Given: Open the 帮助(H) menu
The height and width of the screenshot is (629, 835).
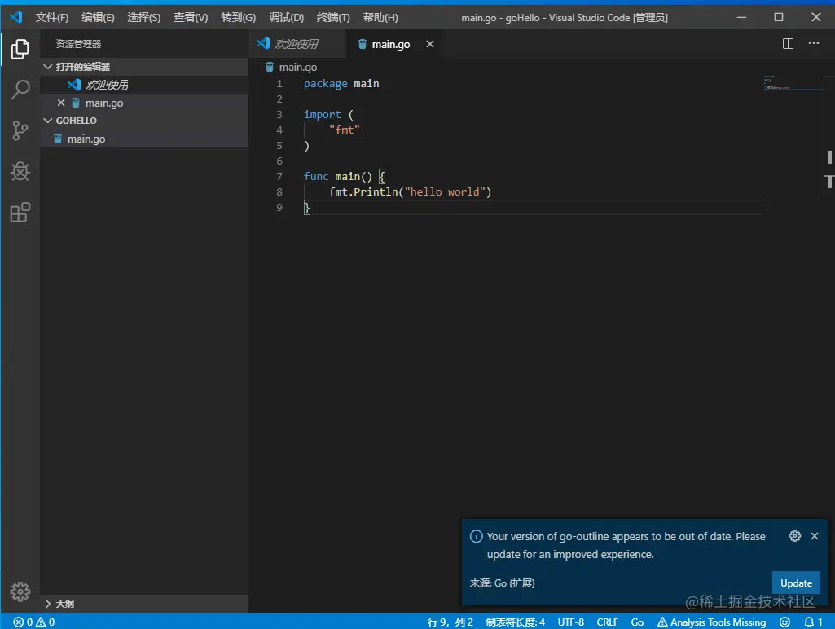Looking at the screenshot, I should click(380, 18).
